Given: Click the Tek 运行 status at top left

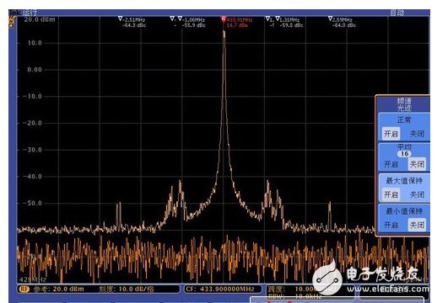Looking at the screenshot, I should pyautogui.click(x=23, y=13).
